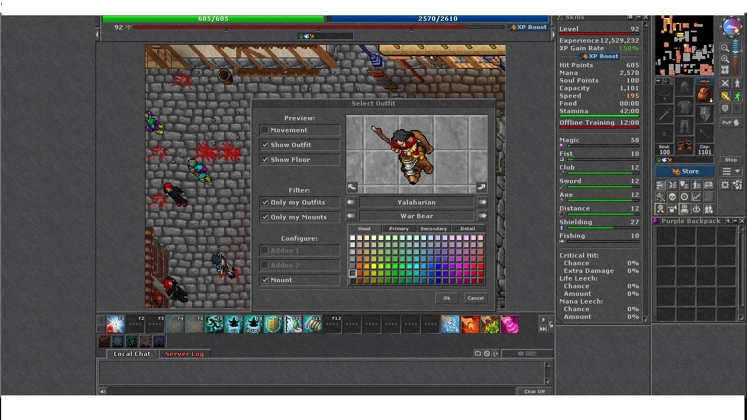This screenshot has height=420, width=747.
Task: Zoom out the minimap with minus magnifier
Action: [725, 48]
